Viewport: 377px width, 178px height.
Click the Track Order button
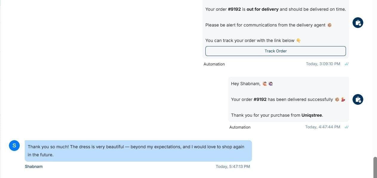tap(276, 51)
